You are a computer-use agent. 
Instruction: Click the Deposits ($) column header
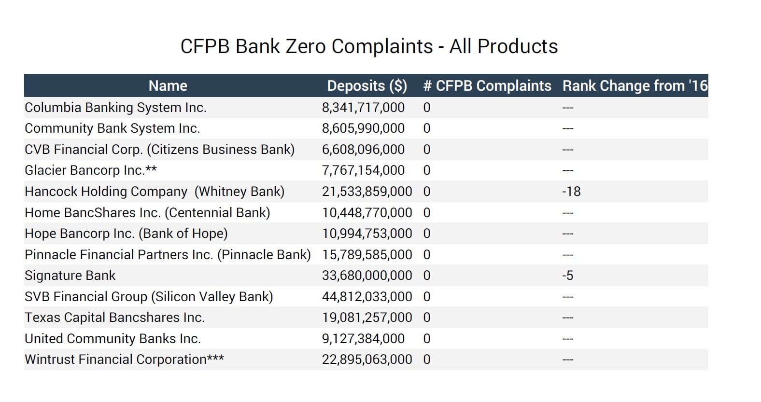(x=367, y=85)
